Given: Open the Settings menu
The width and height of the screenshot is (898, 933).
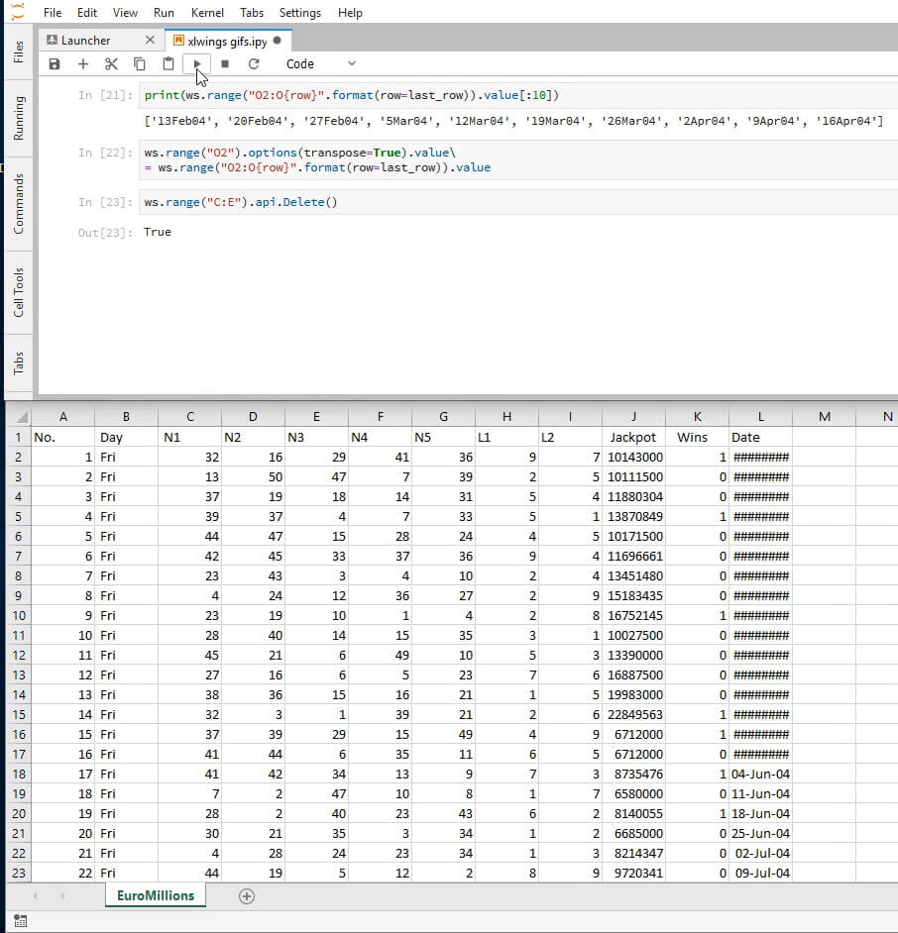Looking at the screenshot, I should [x=299, y=13].
